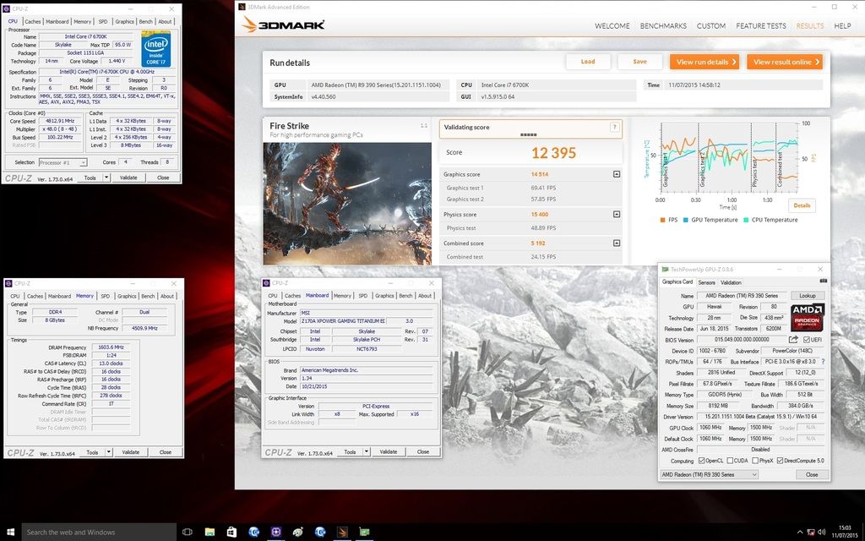
Task: Click Validate in CPU-Z Memory window
Action: 131,452
